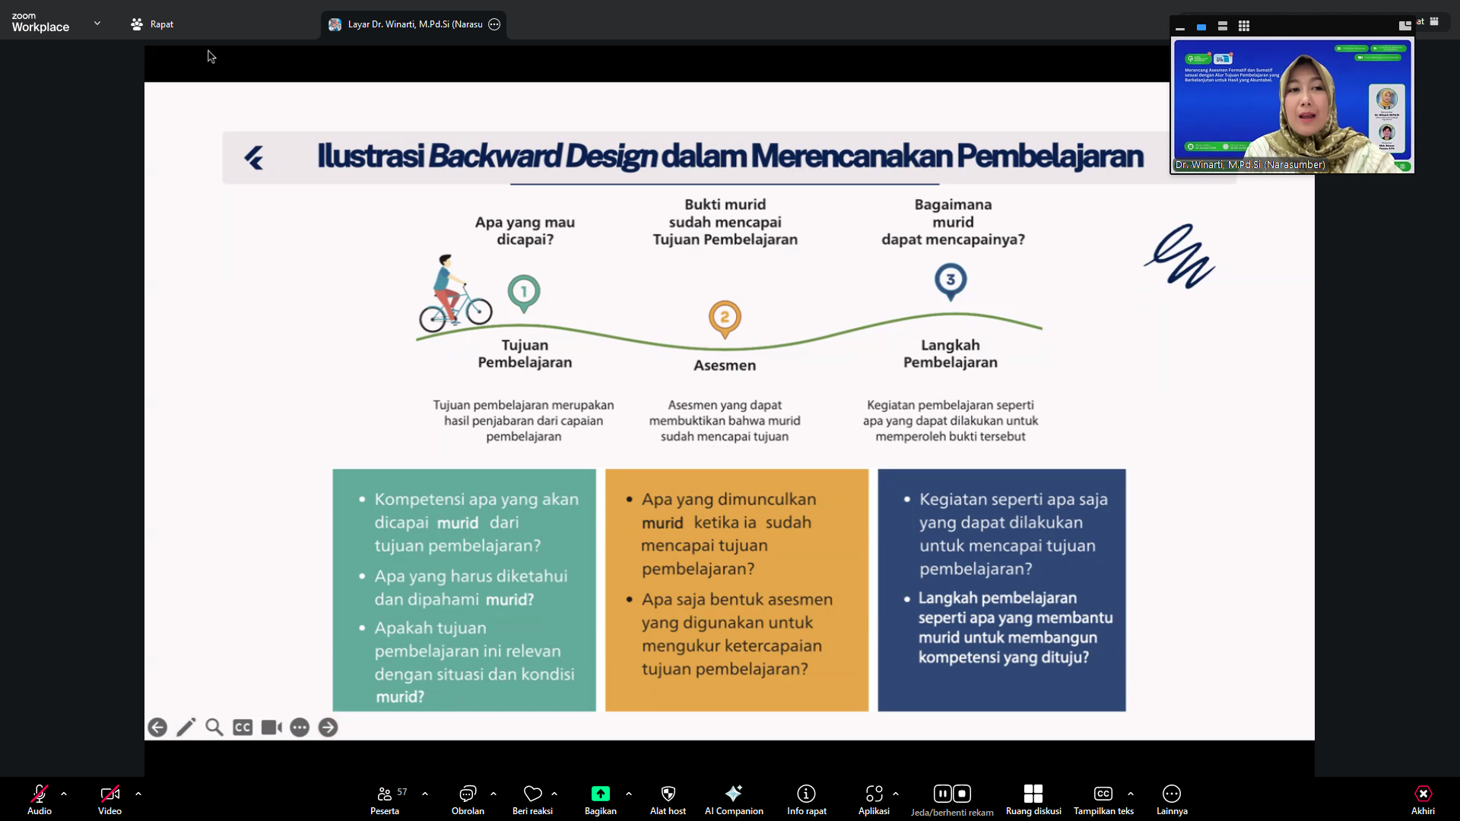Image resolution: width=1460 pixels, height=821 pixels.
Task: Click the Asesmen step 2 marker
Action: coord(725,319)
